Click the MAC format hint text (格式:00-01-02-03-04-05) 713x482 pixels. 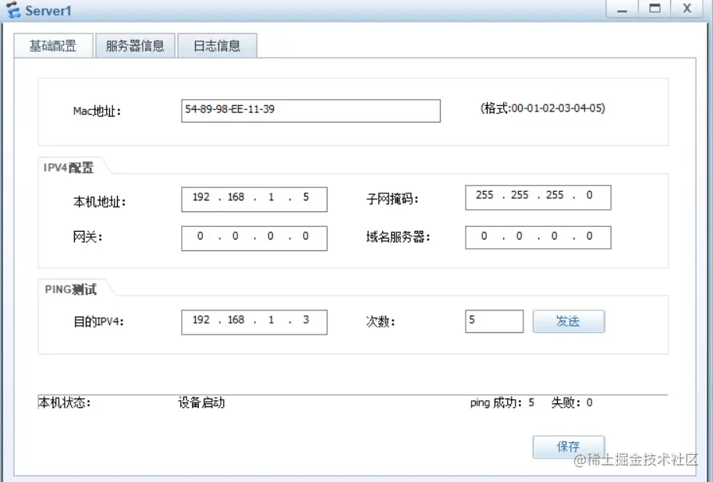tap(542, 108)
